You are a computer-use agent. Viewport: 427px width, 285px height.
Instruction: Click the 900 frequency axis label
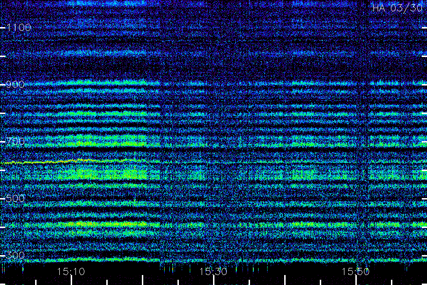[15, 85]
